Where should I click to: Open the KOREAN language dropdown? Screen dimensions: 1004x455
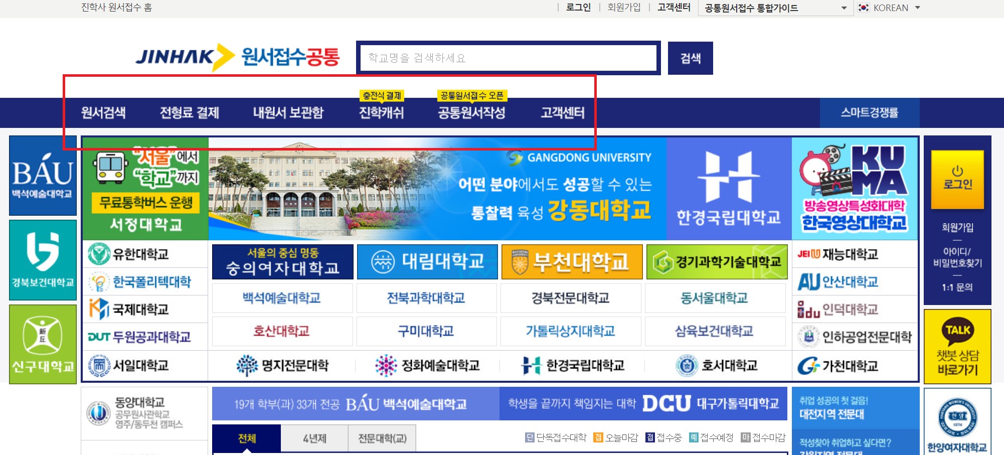889,8
